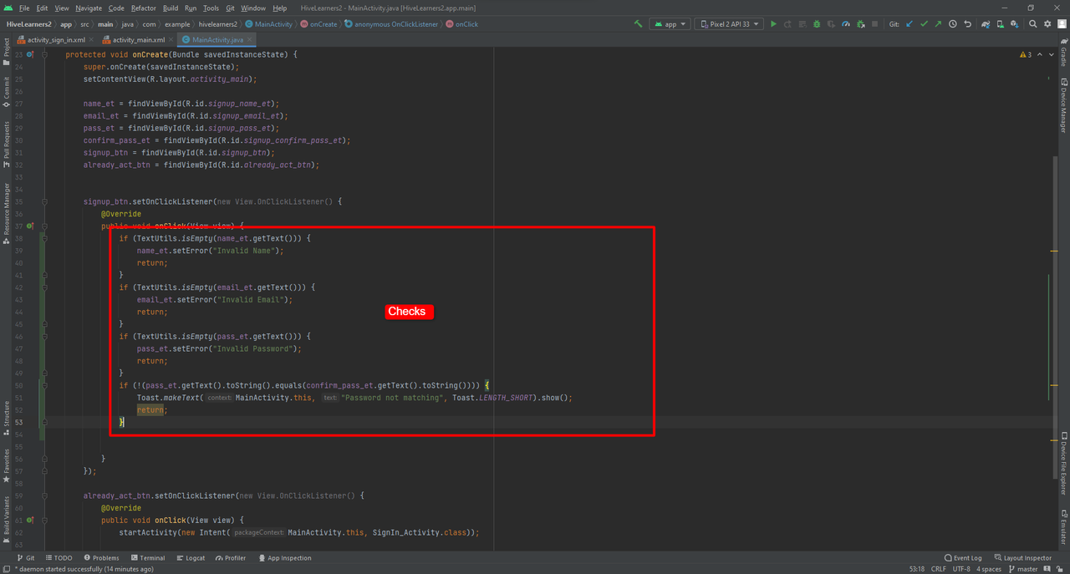Screen dimensions: 1070x574
Task: Open the Device File Explorer panel
Action: pyautogui.click(x=1063, y=464)
